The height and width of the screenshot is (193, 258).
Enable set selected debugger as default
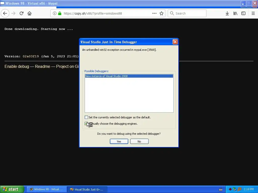tap(86, 117)
